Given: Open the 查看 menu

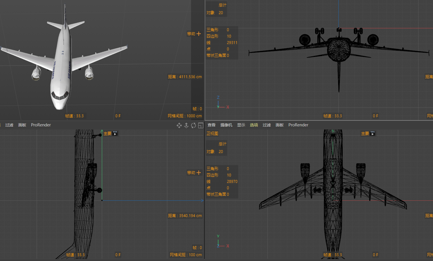Looking at the screenshot, I should click(x=211, y=125).
